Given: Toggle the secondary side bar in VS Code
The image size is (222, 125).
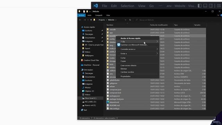Looking at the screenshot, I should pyautogui.click(x=211, y=6).
